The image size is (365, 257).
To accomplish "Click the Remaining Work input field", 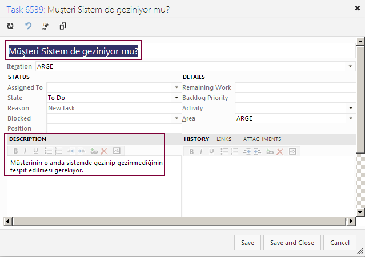I will [x=294, y=87].
